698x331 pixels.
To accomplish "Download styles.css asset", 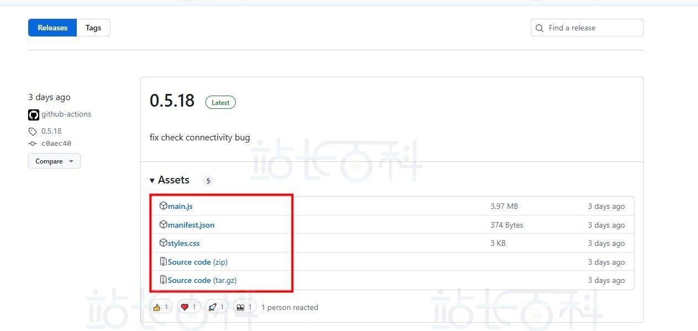I will 184,243.
